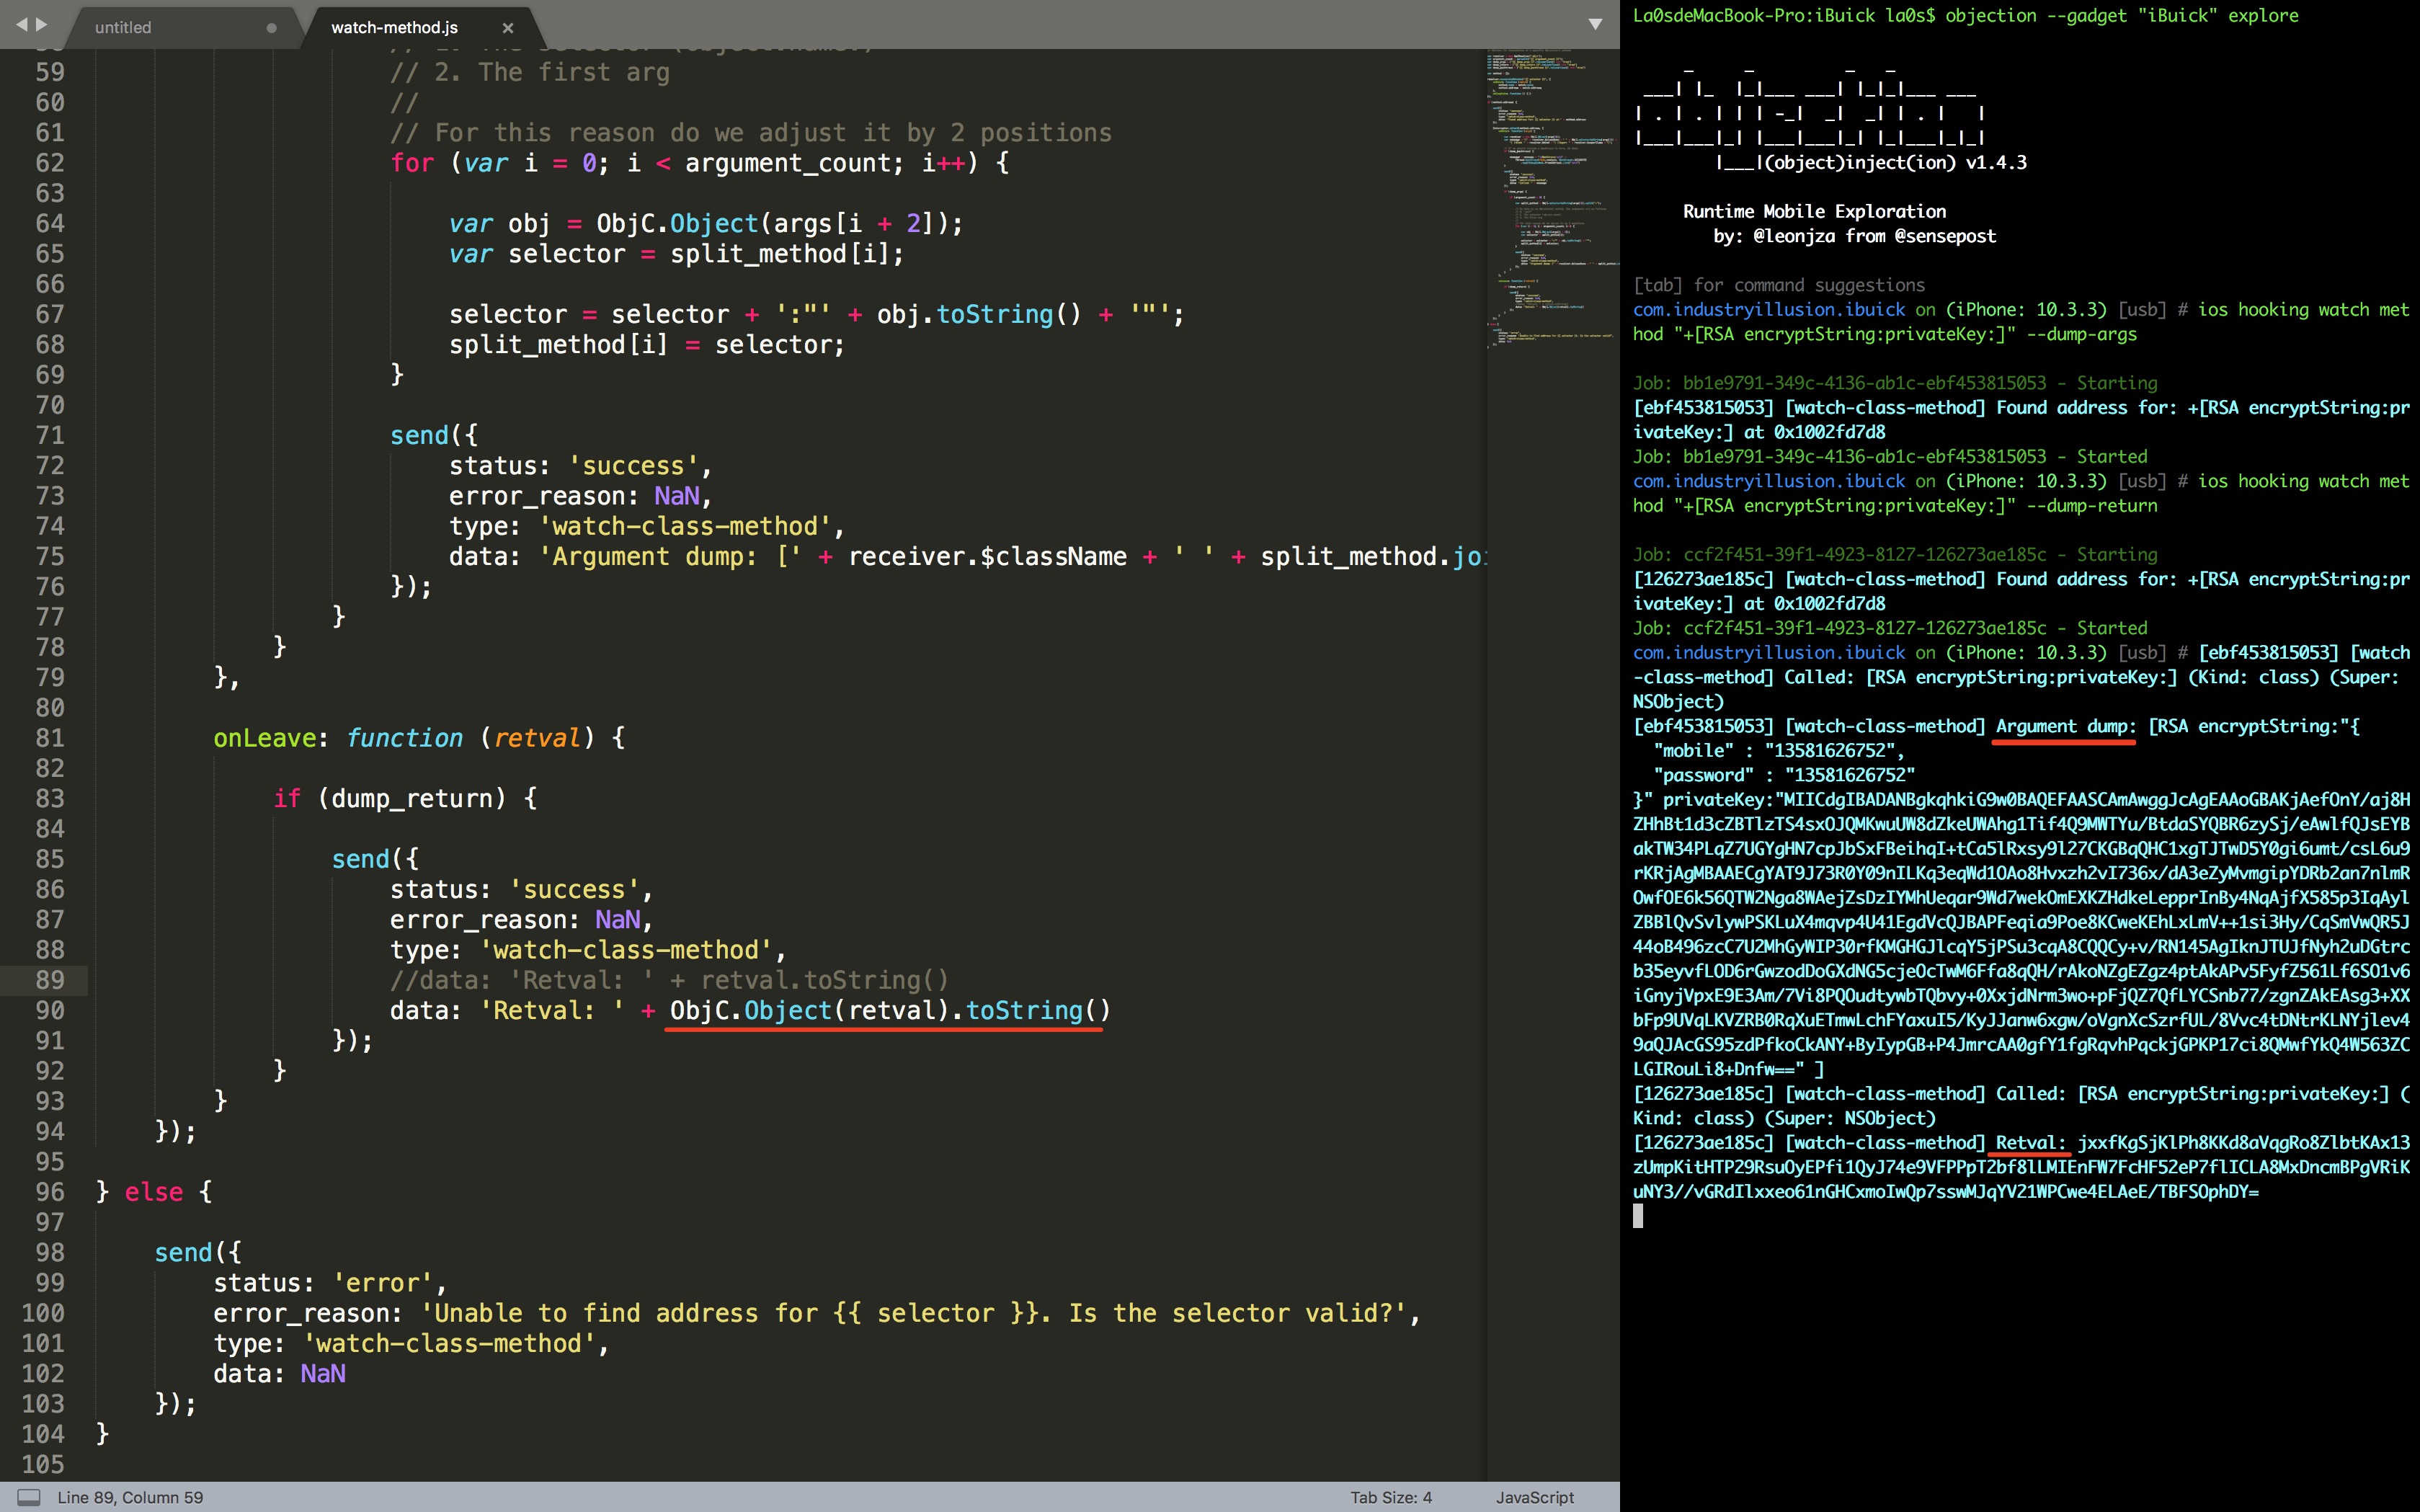Image resolution: width=2420 pixels, height=1512 pixels.
Task: Close the watch-method.js tab
Action: coord(507,28)
